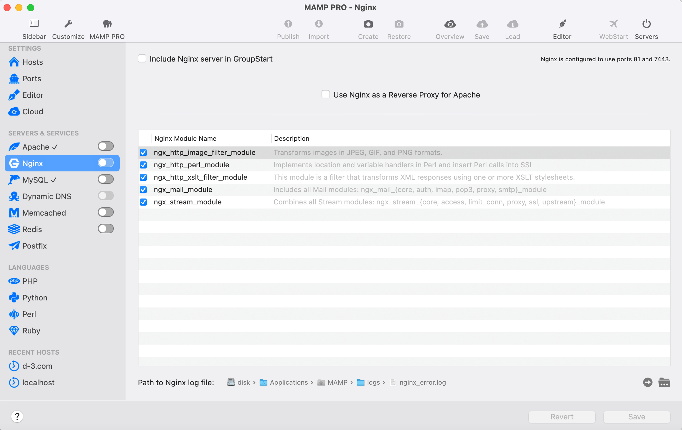Select the ngx_stream_module description text

tap(439, 202)
